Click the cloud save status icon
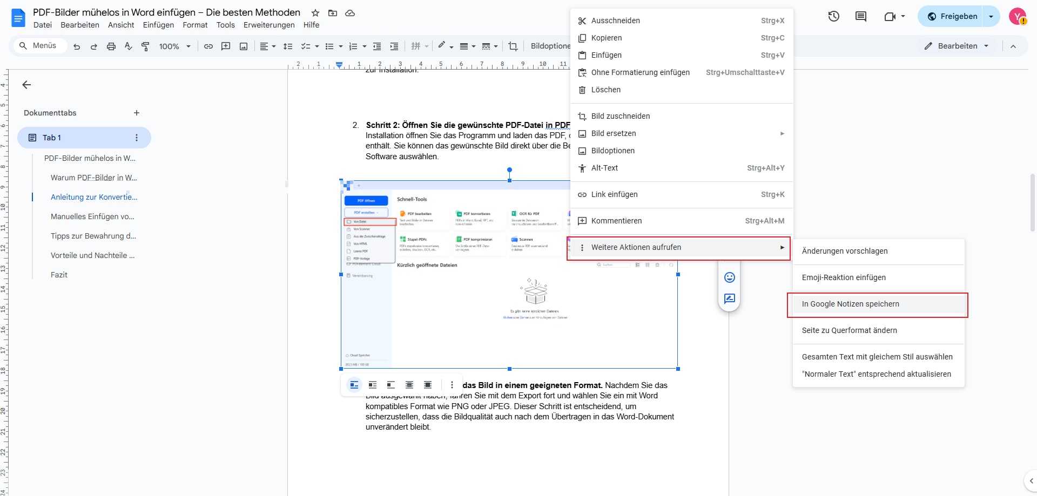1037x496 pixels. point(350,13)
